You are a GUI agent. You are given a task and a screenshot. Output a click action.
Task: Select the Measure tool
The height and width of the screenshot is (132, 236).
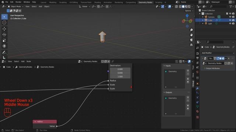[x=4, y=58]
